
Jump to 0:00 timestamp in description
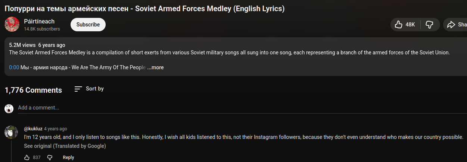pyautogui.click(x=14, y=67)
